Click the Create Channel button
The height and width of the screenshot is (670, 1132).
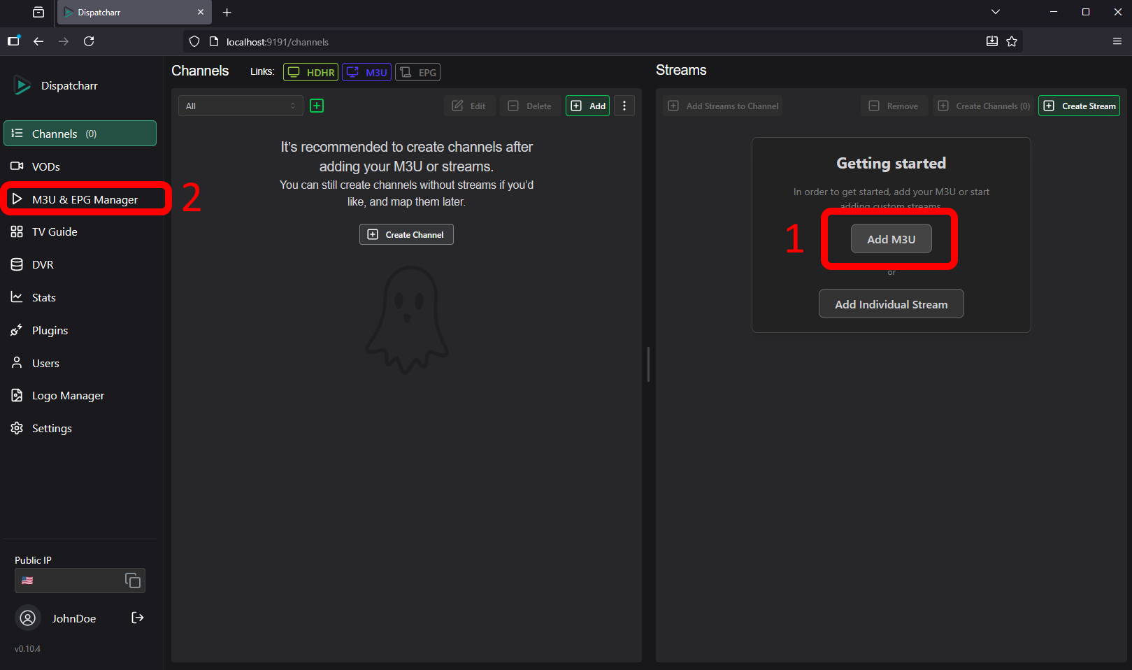pos(406,234)
